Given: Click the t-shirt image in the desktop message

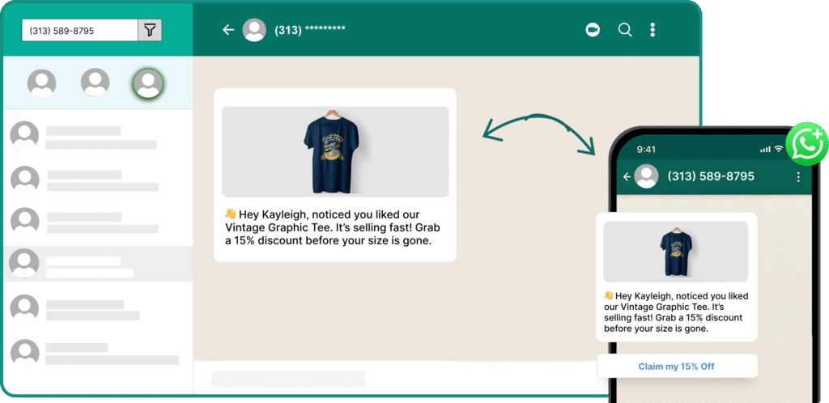Looking at the screenshot, I should (x=335, y=151).
